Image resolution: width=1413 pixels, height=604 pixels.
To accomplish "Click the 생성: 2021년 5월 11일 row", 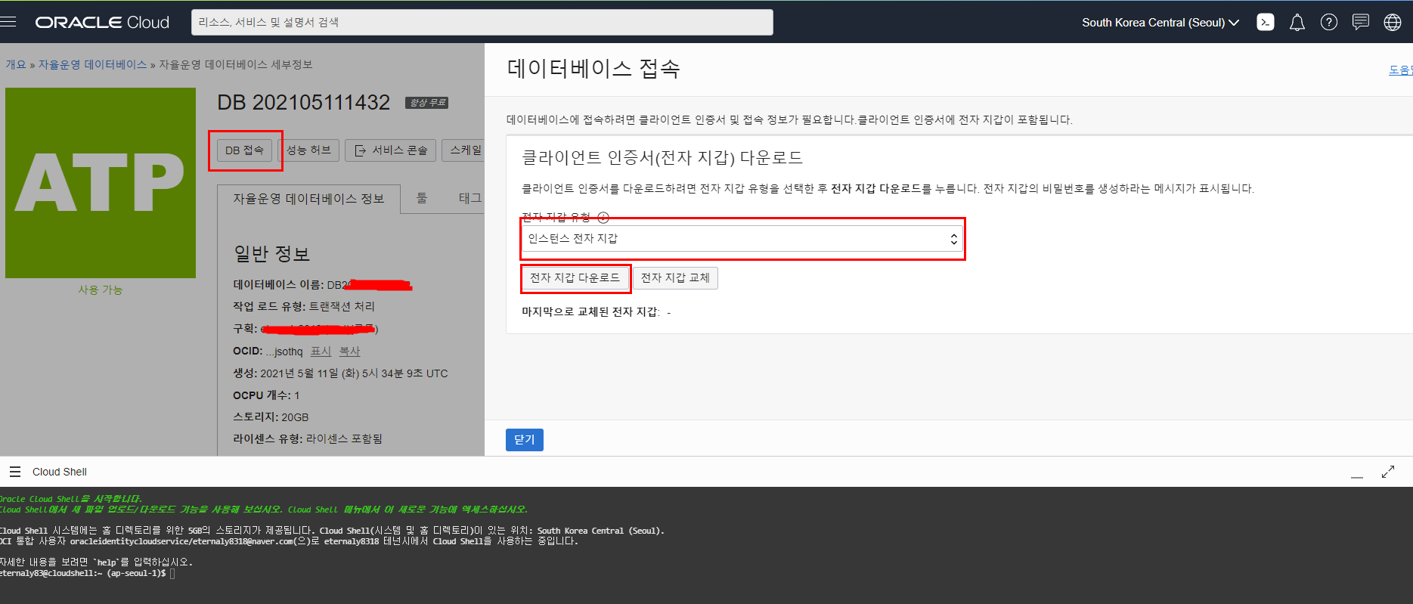I will (340, 373).
